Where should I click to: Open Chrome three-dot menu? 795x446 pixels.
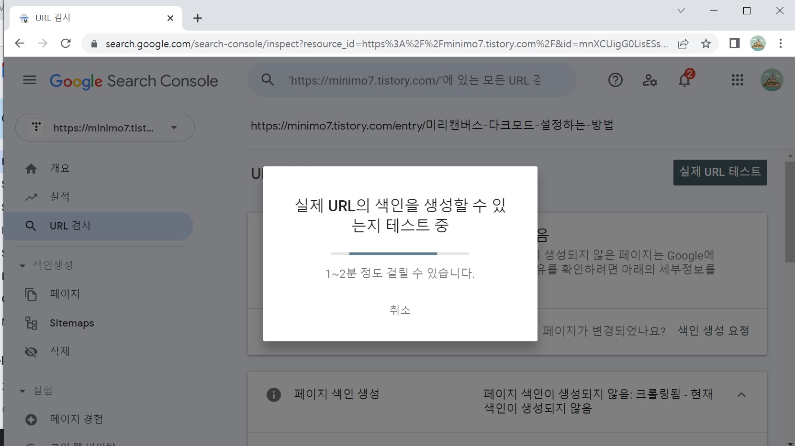[781, 44]
